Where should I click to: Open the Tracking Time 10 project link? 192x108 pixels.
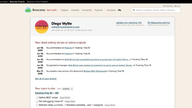coord(44,93)
